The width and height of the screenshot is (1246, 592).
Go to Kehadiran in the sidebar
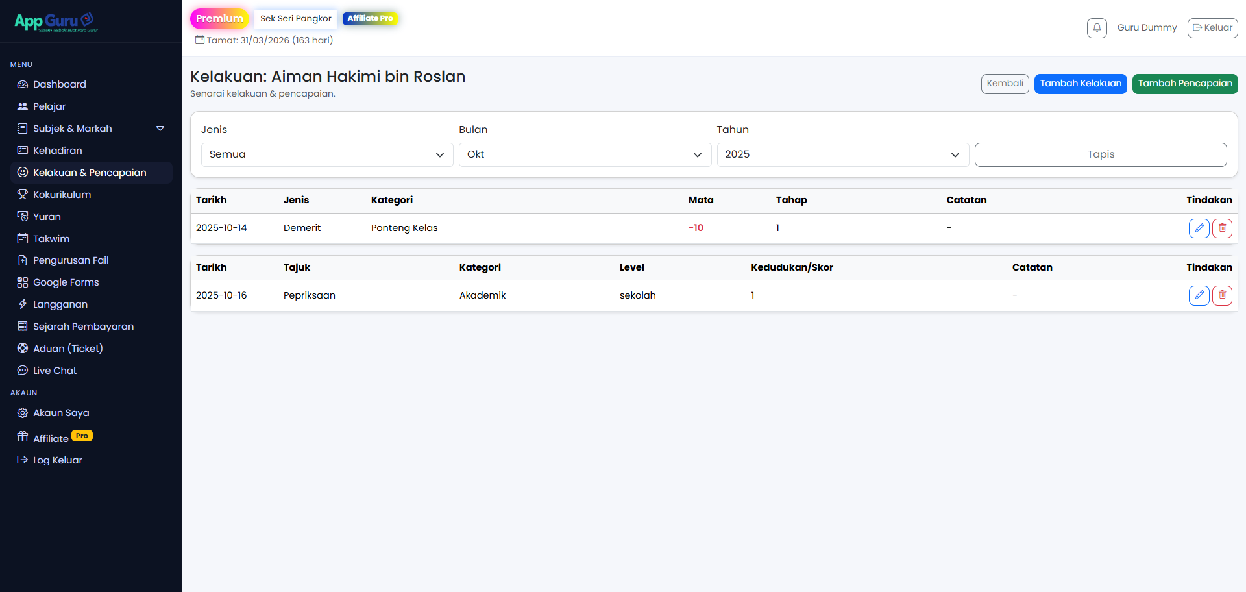click(57, 151)
